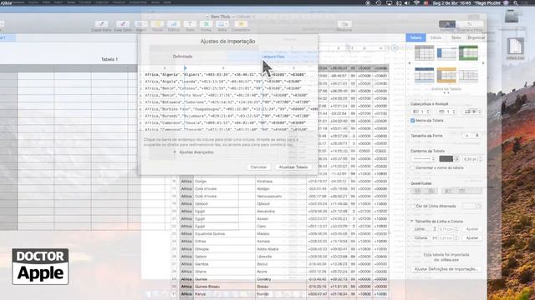Click the Comentário toolbar icon
This screenshot has height=300, width=535.
pos(241,24)
